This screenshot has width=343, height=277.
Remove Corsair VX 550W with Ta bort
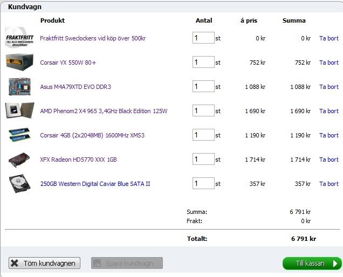coord(328,63)
